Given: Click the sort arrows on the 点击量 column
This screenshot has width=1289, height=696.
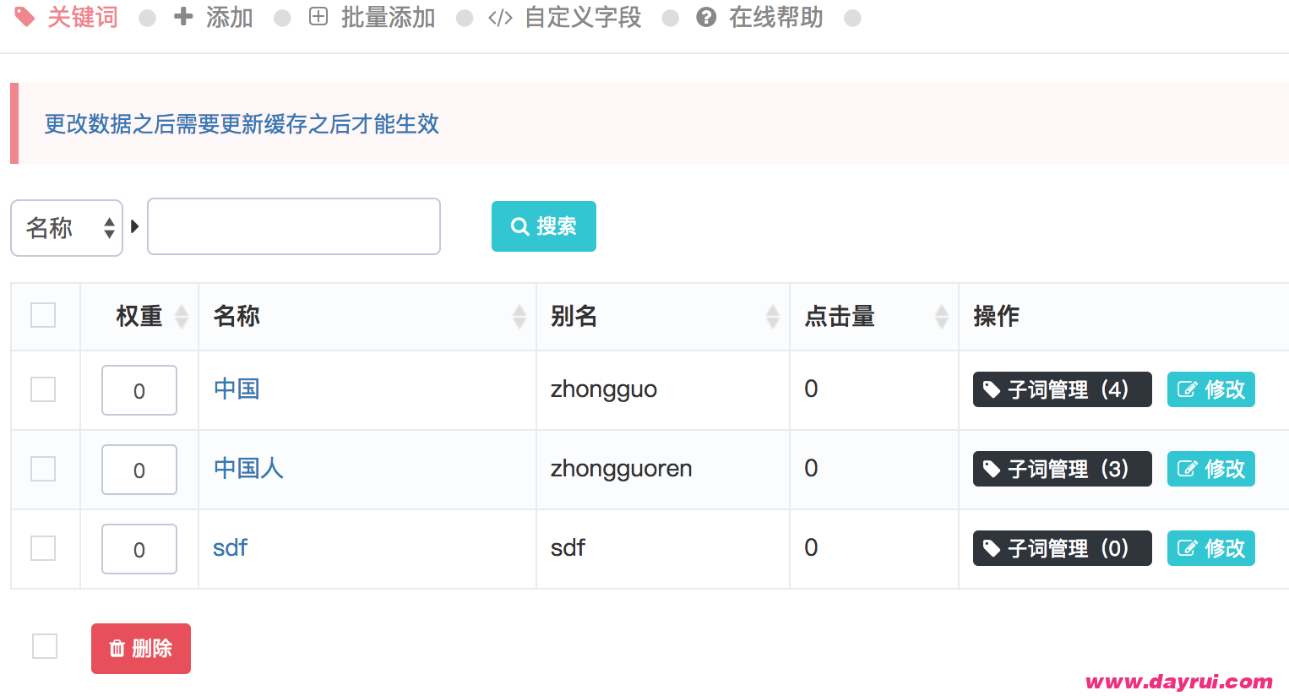Looking at the screenshot, I should pyautogui.click(x=941, y=316).
